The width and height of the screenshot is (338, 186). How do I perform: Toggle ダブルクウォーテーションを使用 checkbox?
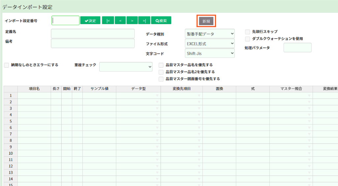pos(247,39)
